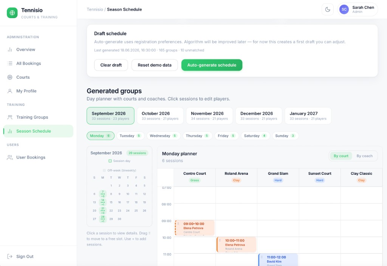Click calendar session day 28
The image size is (387, 266).
[x=103, y=219]
